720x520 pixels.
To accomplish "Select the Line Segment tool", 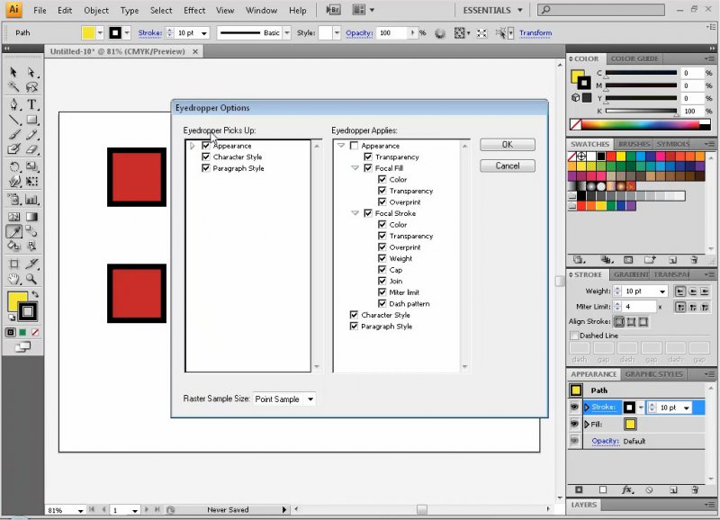I will (13, 120).
